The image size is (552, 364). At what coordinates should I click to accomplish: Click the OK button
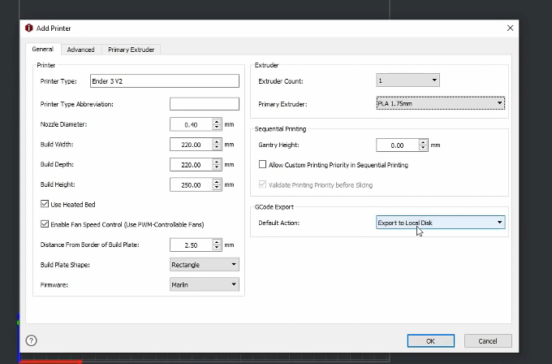coord(430,340)
